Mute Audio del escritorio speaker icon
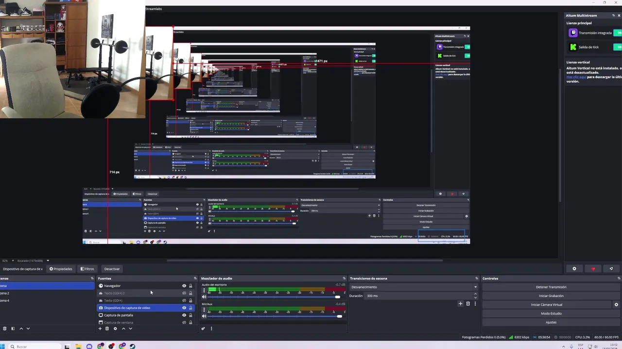The image size is (622, 349). click(204, 297)
